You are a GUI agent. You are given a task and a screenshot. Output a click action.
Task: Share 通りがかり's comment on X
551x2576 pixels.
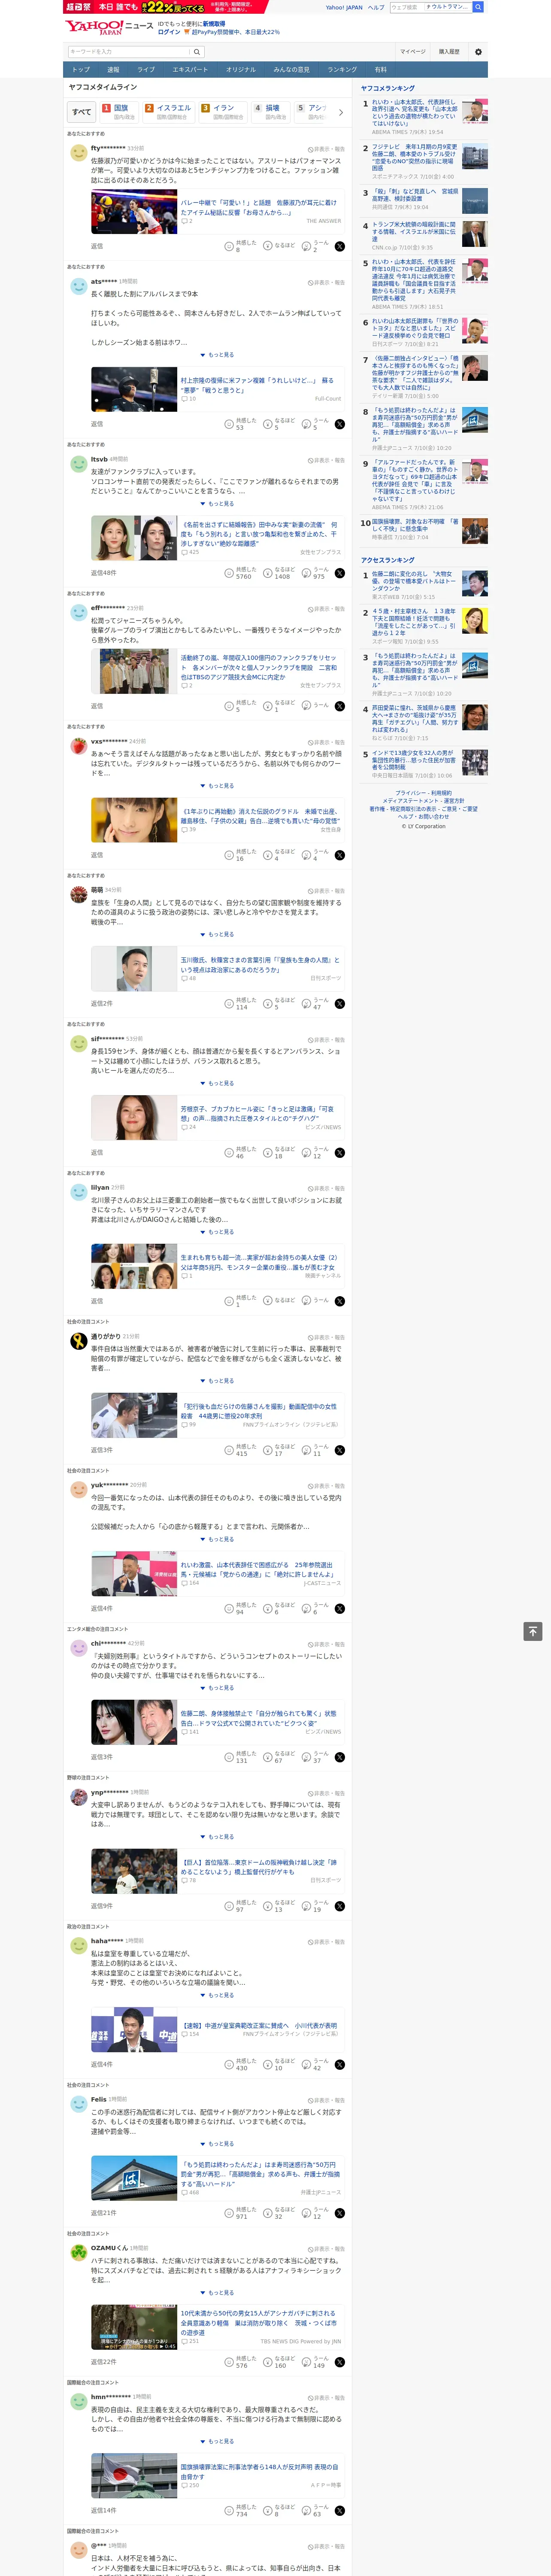340,1450
